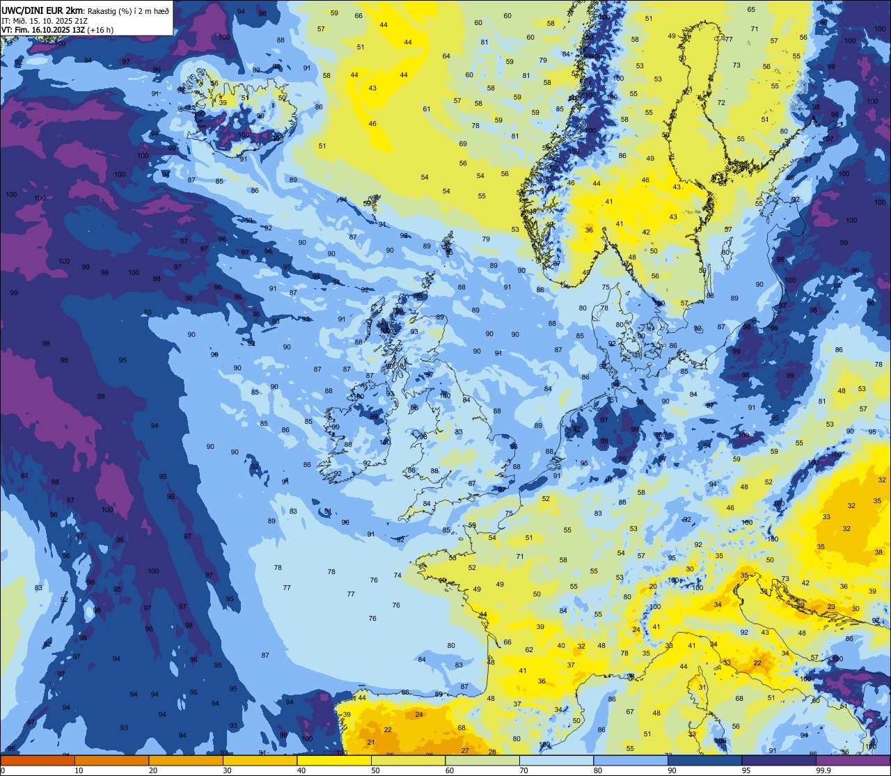Click the '65' humidity value near the top edge
The height and width of the screenshot is (776, 891).
[x=751, y=9]
